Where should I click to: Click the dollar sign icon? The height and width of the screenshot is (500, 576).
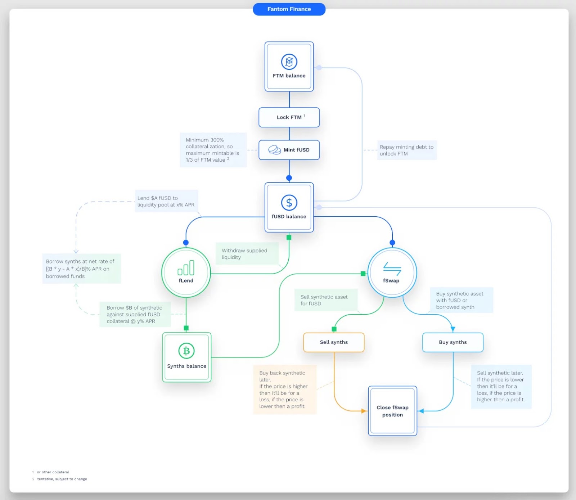289,203
